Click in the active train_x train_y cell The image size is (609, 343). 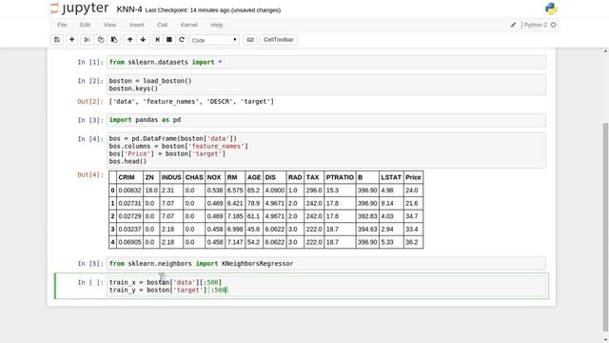pyautogui.click(x=326, y=286)
